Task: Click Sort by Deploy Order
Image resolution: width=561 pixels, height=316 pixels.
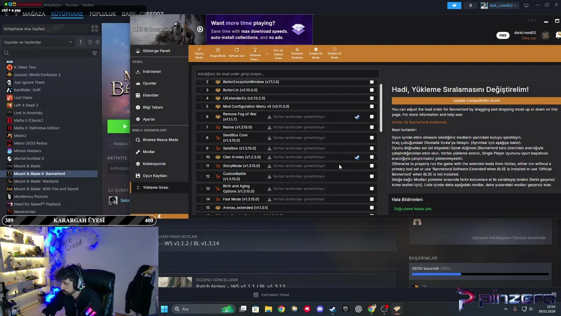Action: [x=278, y=54]
